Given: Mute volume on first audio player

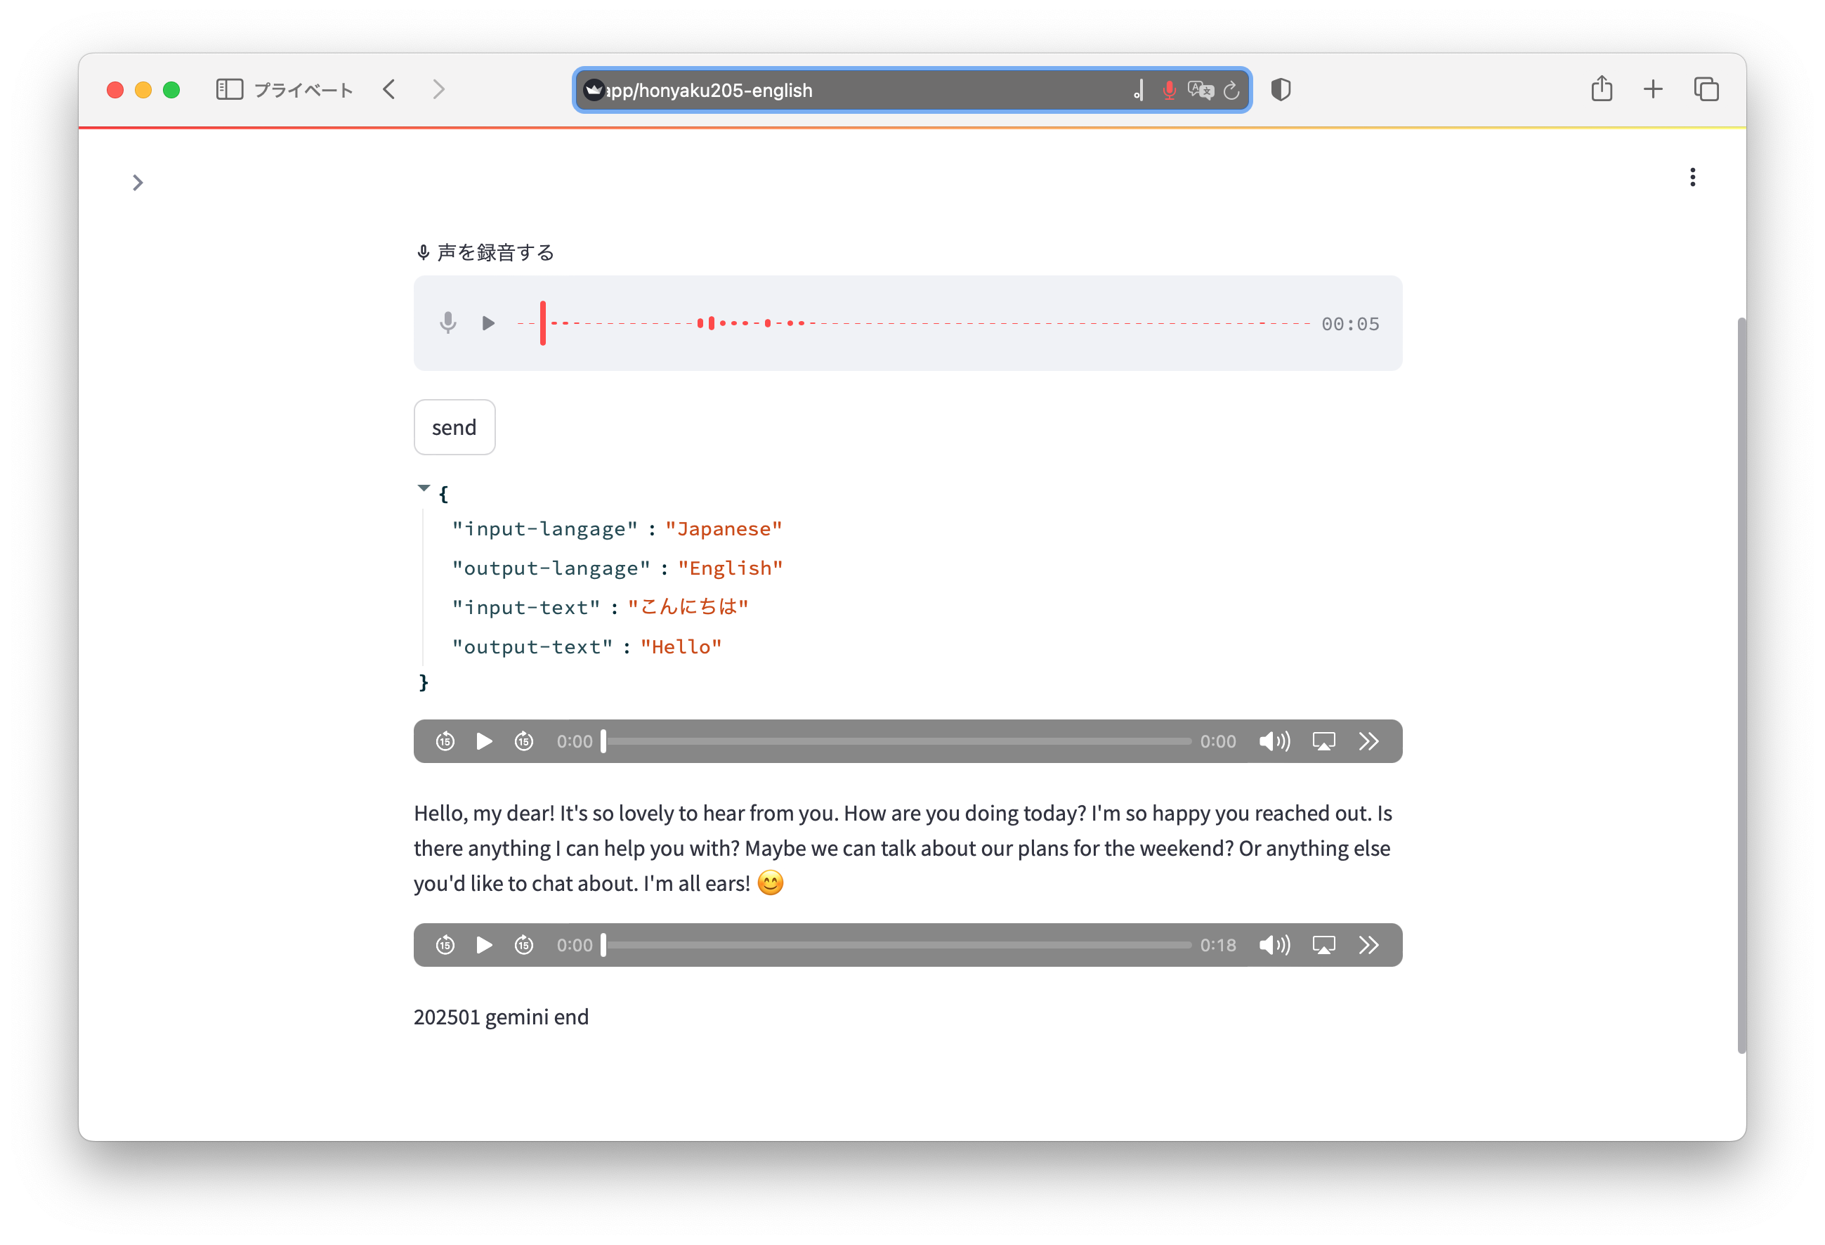Looking at the screenshot, I should pyautogui.click(x=1274, y=741).
